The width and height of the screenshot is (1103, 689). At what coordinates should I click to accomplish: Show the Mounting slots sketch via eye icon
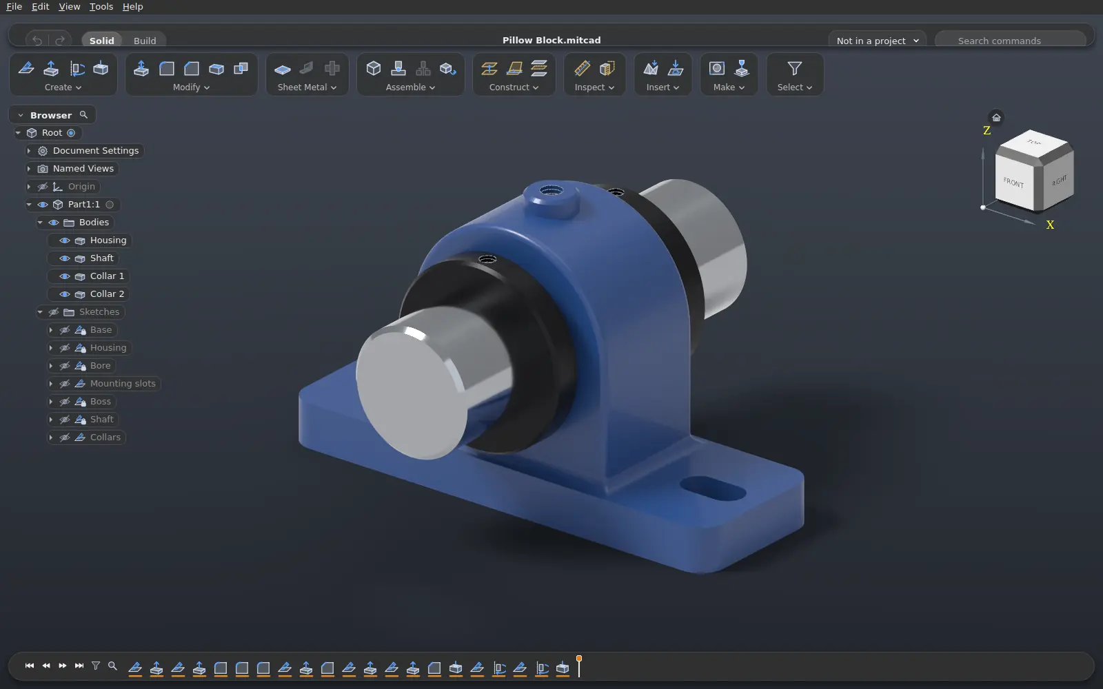65,384
